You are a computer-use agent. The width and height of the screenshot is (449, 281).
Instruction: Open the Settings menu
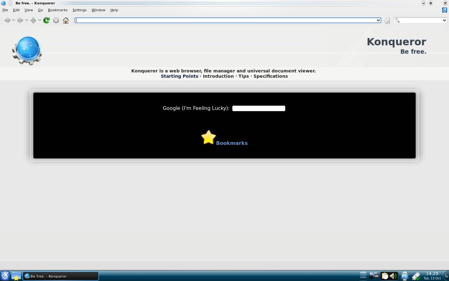click(80, 10)
